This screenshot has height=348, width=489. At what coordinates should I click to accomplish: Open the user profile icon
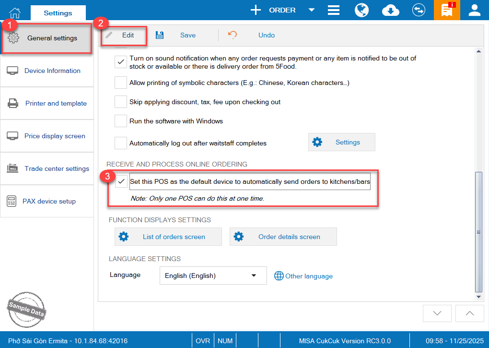(x=475, y=10)
